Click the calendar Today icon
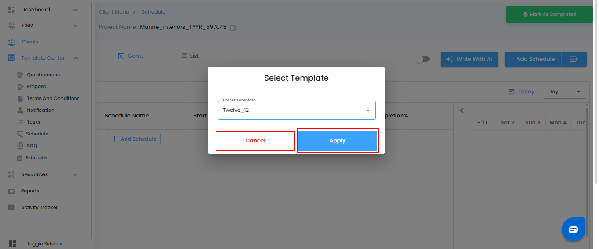599x249 pixels. [x=512, y=92]
